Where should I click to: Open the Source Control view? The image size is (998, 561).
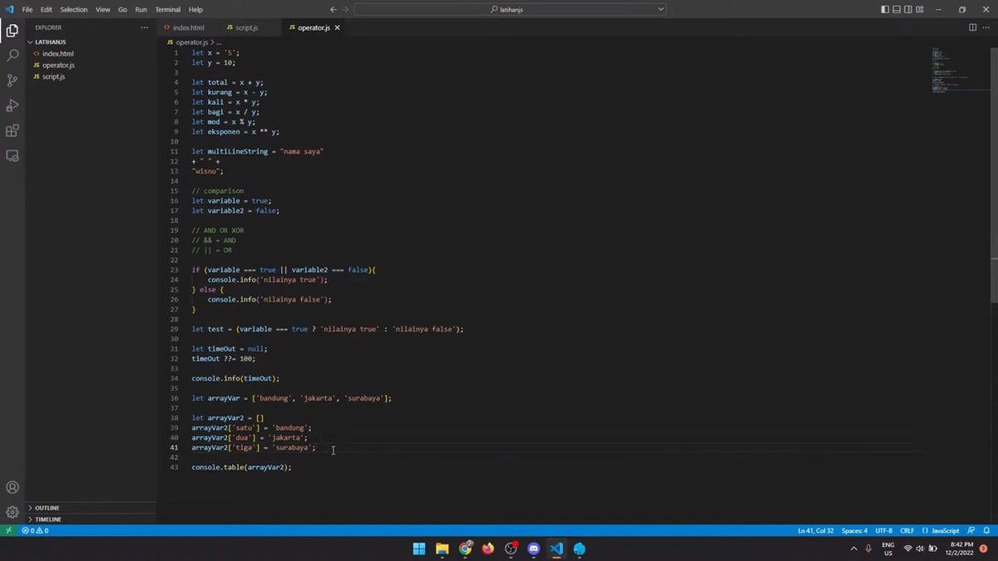click(12, 81)
